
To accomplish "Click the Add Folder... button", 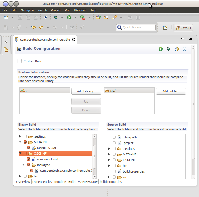I will (x=171, y=91).
